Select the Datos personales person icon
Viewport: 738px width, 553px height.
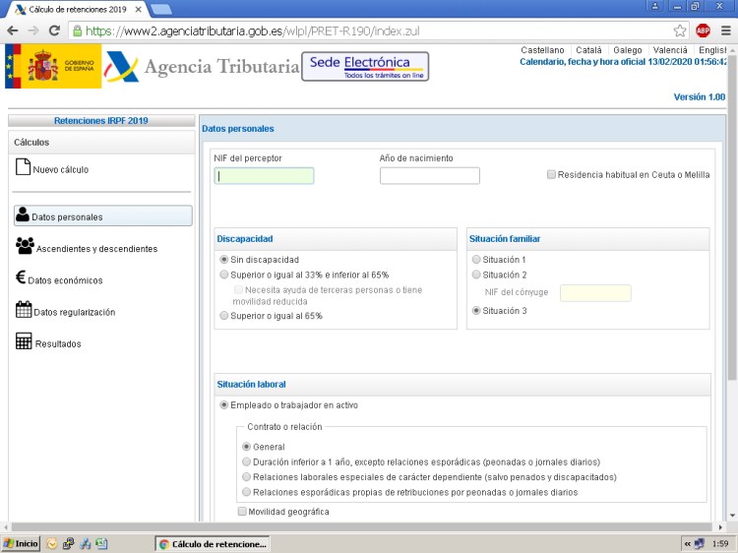click(x=23, y=215)
